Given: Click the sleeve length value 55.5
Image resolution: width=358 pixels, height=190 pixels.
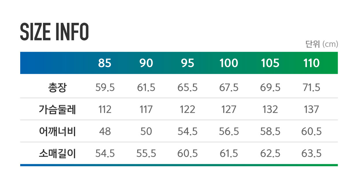Looking at the screenshot, I should pos(146,153).
